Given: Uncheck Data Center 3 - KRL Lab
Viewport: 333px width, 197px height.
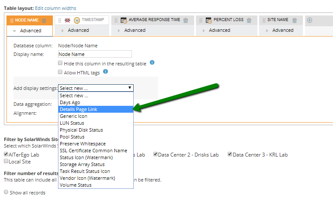Looking at the screenshot, I should (x=230, y=154).
